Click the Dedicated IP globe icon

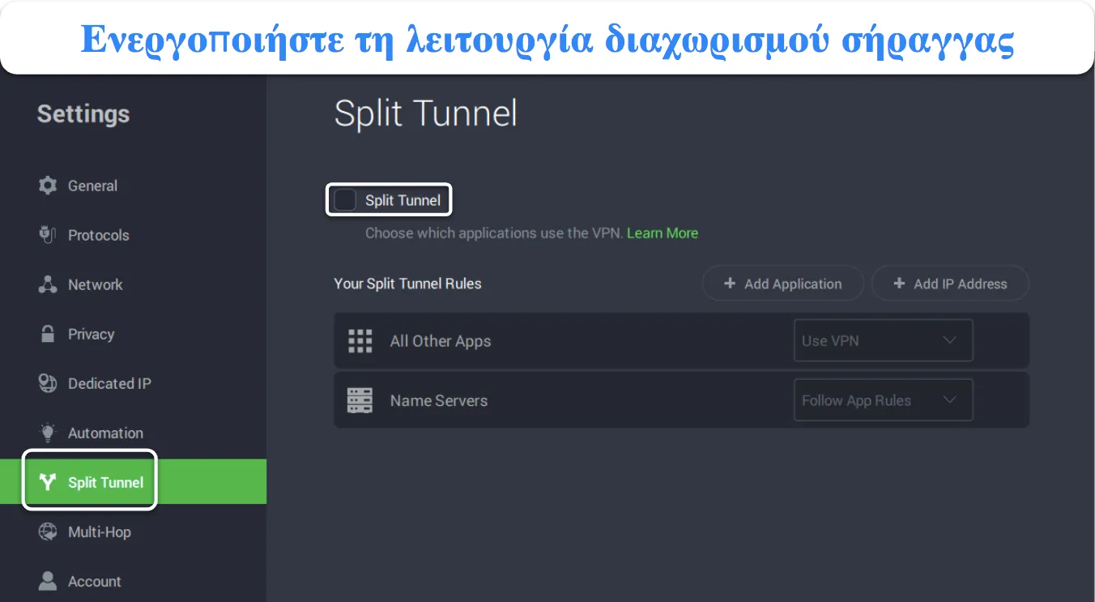point(48,383)
